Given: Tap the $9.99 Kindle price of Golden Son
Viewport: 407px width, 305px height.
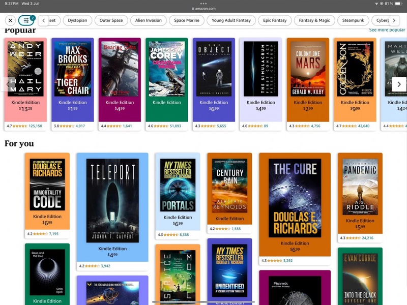Looking at the screenshot, I should click(355, 109).
